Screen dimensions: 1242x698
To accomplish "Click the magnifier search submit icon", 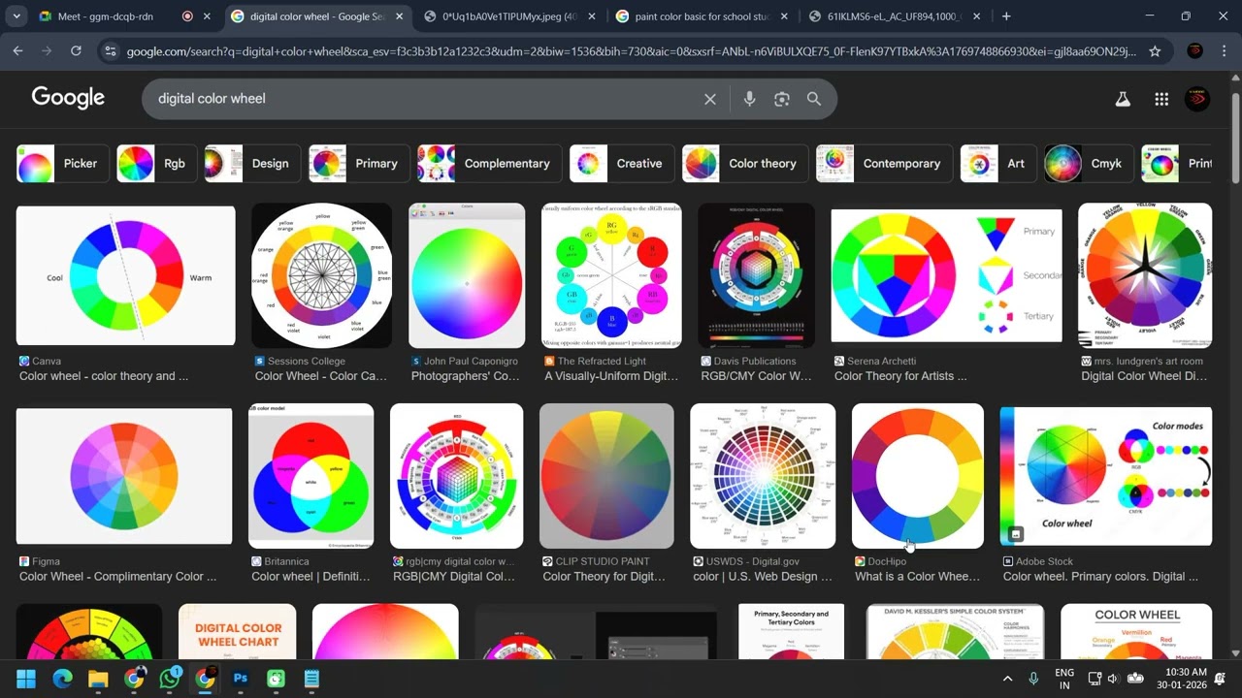I will tap(814, 99).
